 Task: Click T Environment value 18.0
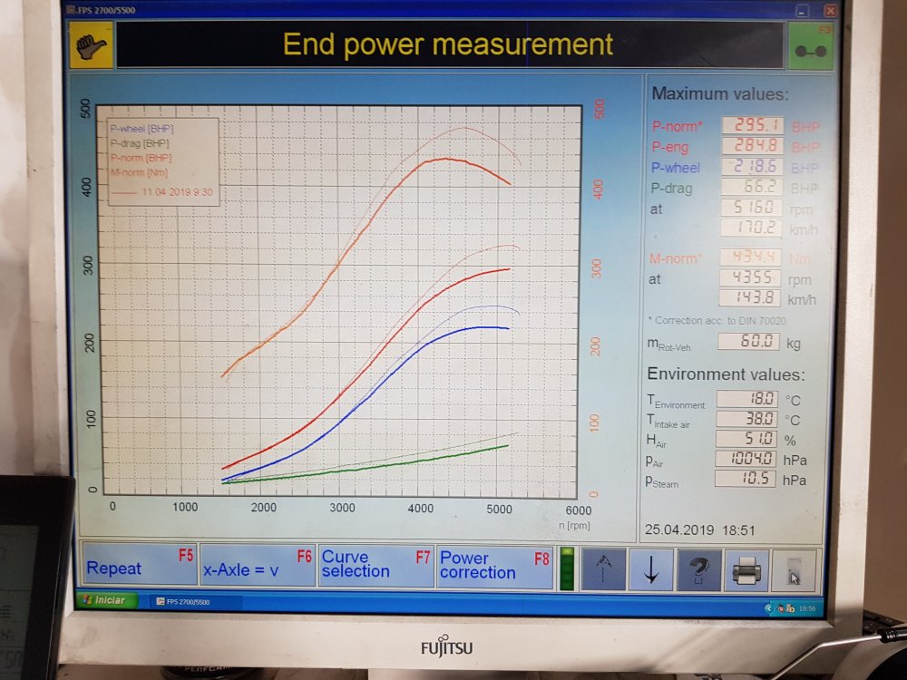[x=746, y=398]
